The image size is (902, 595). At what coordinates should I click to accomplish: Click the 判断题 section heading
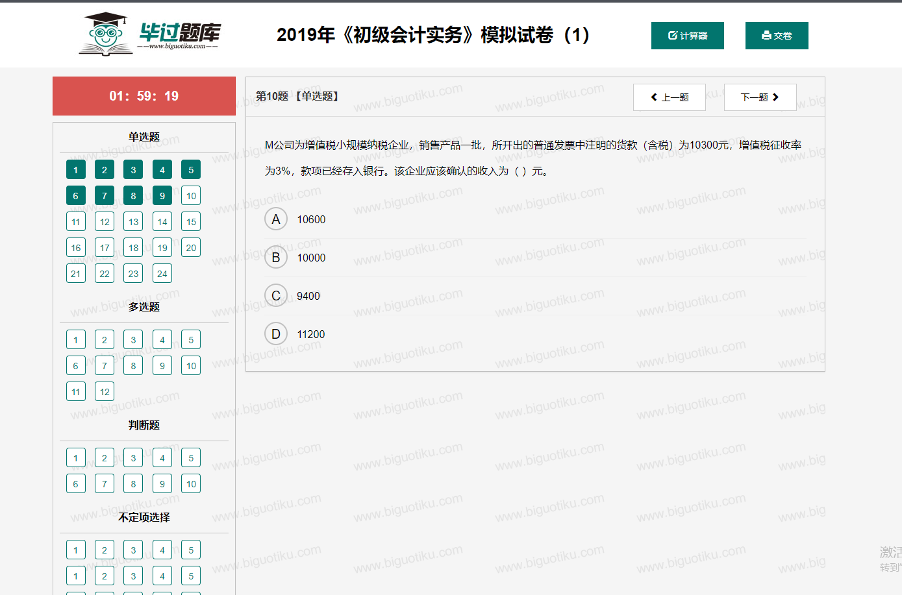[144, 425]
